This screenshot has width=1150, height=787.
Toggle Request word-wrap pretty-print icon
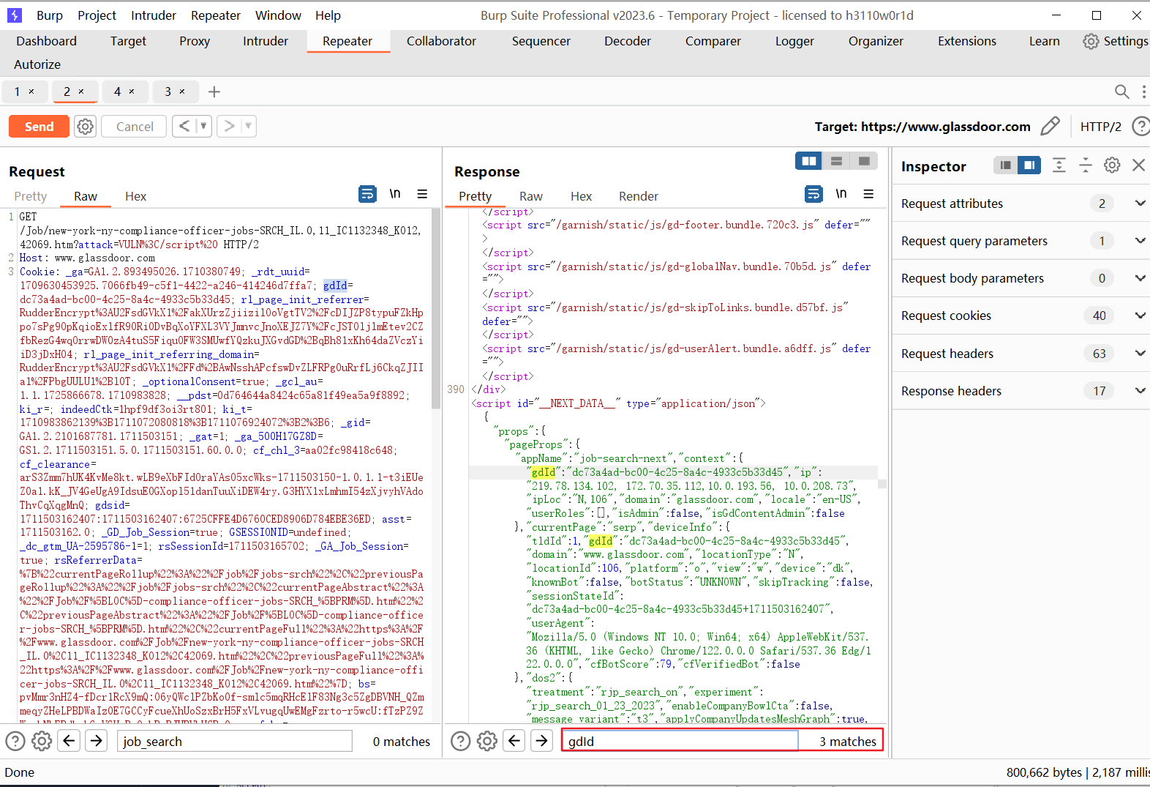[367, 194]
